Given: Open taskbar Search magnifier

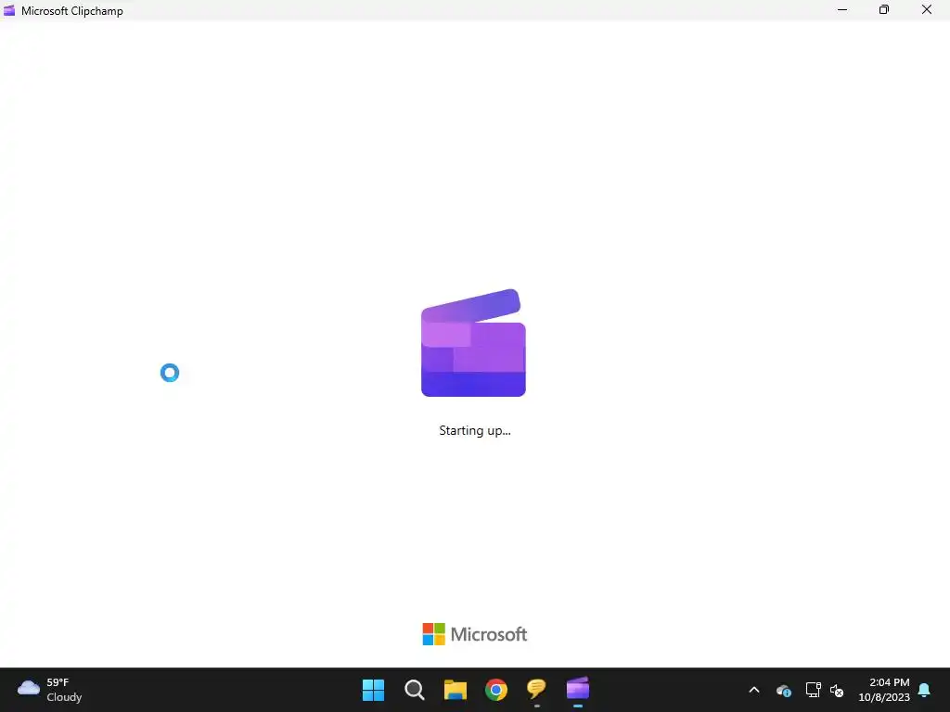Looking at the screenshot, I should click(x=415, y=690).
